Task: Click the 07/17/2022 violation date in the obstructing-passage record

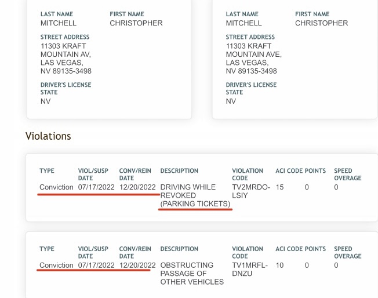Action: click(x=96, y=265)
